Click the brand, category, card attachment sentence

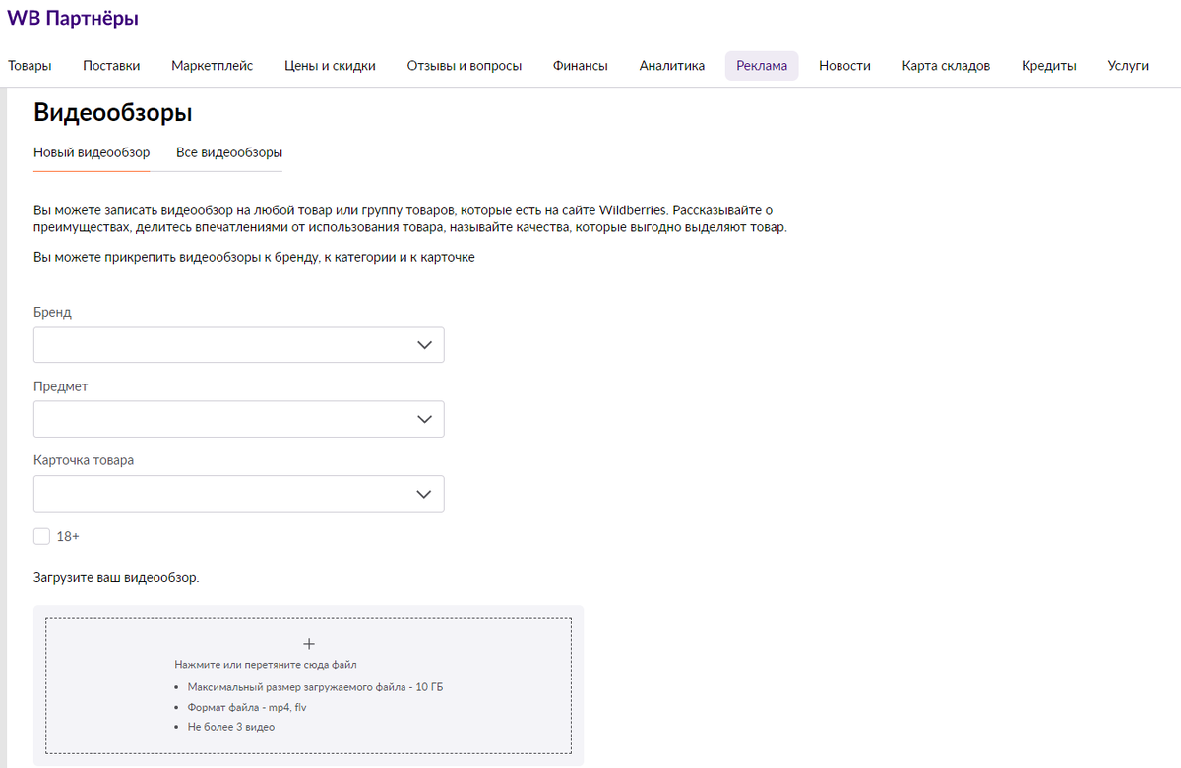click(x=255, y=258)
